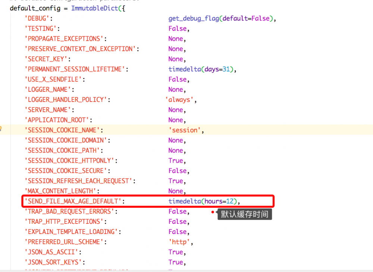Select the 'SESSION_COOKIE_NAME' key
Screen dimensions: 373x272
pos(62,130)
